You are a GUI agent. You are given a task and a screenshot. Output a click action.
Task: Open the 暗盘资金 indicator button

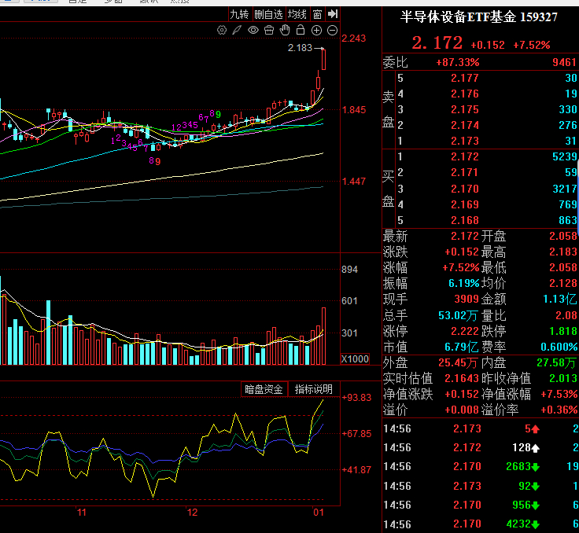click(264, 389)
